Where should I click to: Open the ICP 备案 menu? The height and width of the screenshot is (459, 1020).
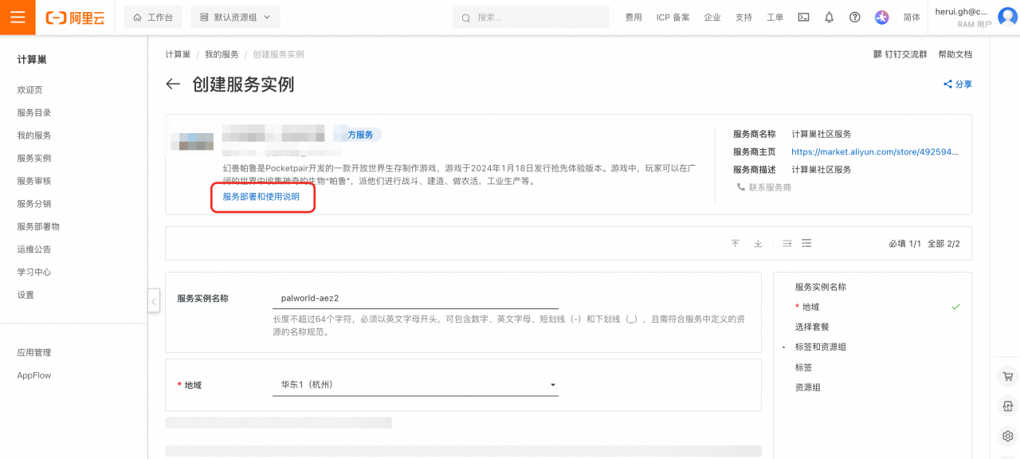pos(673,18)
